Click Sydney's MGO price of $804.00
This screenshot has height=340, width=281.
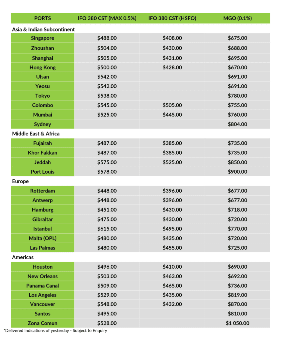tap(237, 124)
